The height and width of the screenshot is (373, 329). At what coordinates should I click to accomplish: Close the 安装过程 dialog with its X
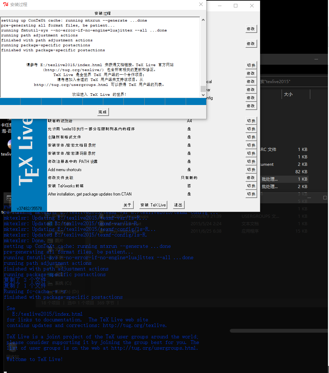[x=201, y=4]
